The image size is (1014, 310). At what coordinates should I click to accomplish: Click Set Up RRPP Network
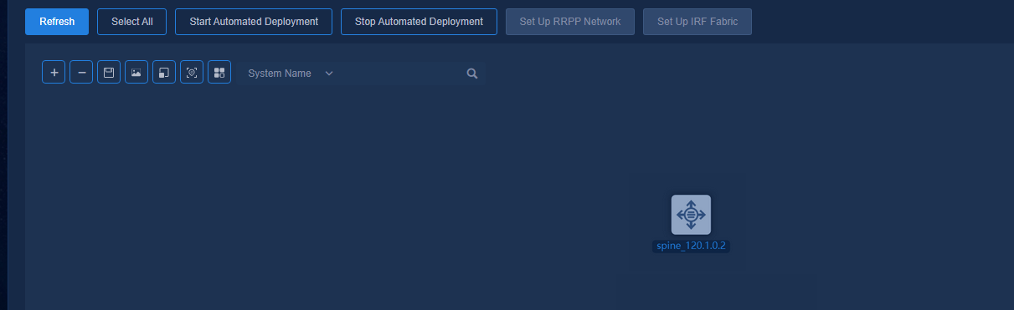click(570, 22)
